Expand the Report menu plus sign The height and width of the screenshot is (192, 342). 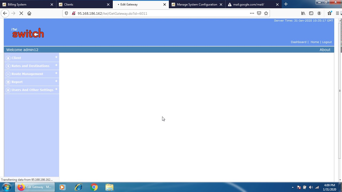[x=56, y=81]
